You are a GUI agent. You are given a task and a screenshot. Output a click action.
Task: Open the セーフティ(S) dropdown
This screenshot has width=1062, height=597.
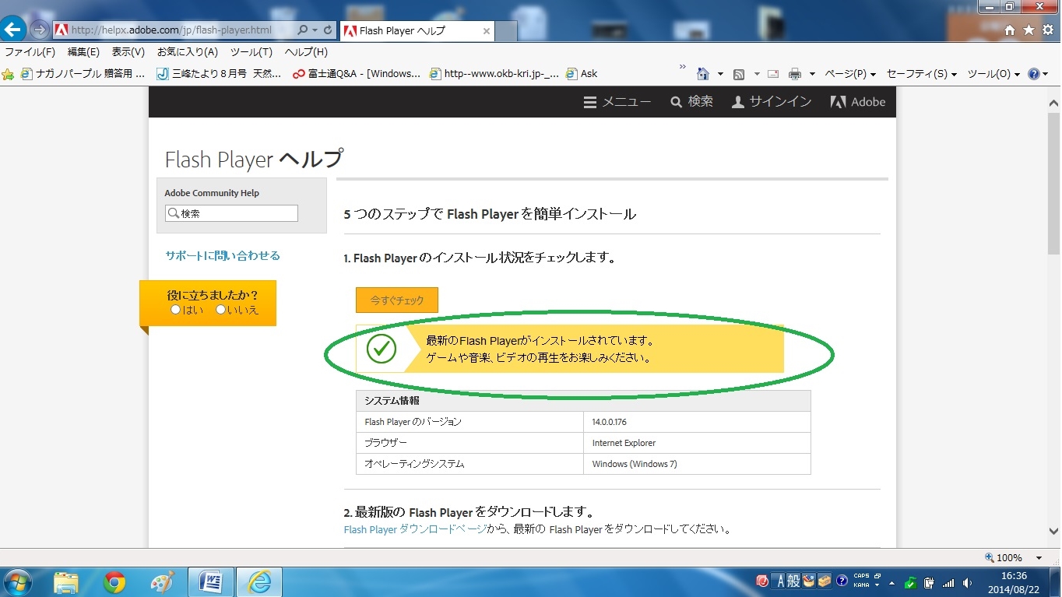click(x=922, y=74)
